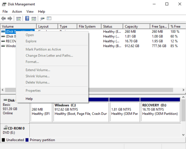Click Shrink Volume... entry
186x149 pixels.
coord(52,76)
